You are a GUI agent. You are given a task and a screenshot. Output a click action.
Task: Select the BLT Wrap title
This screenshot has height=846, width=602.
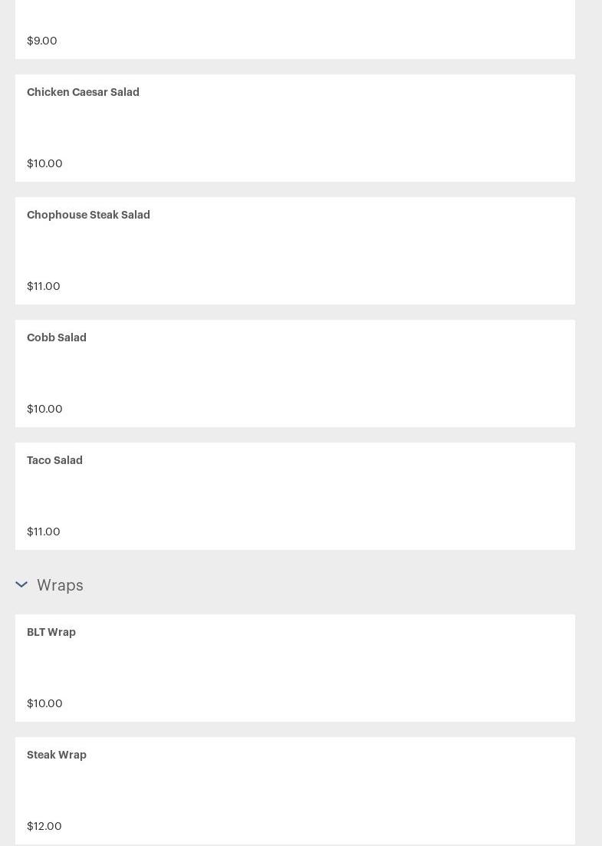click(51, 632)
